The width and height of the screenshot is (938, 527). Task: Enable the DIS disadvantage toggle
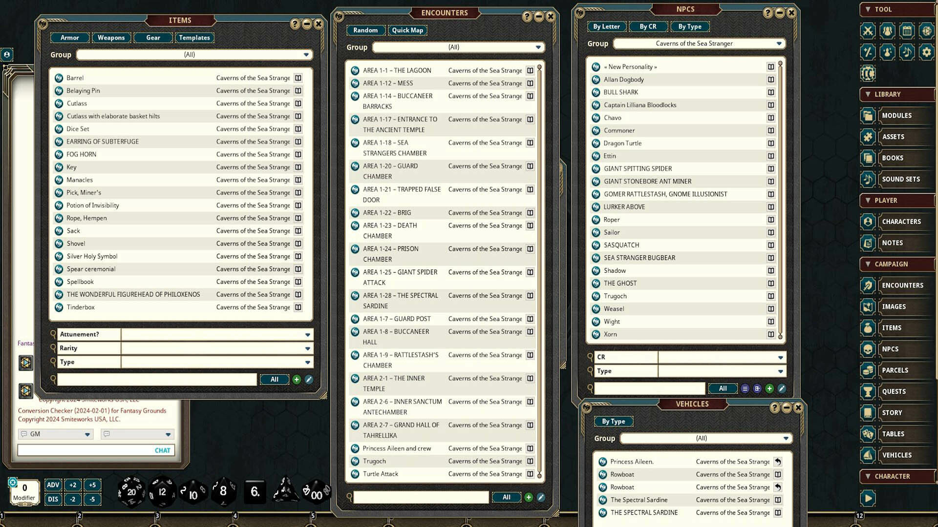pyautogui.click(x=53, y=499)
